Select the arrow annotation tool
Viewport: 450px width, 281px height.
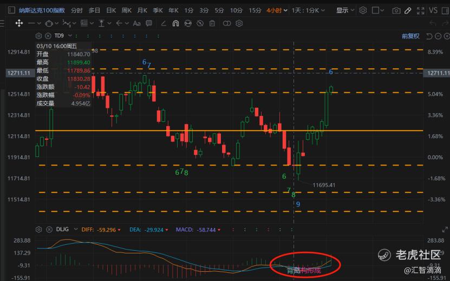tap(119, 23)
